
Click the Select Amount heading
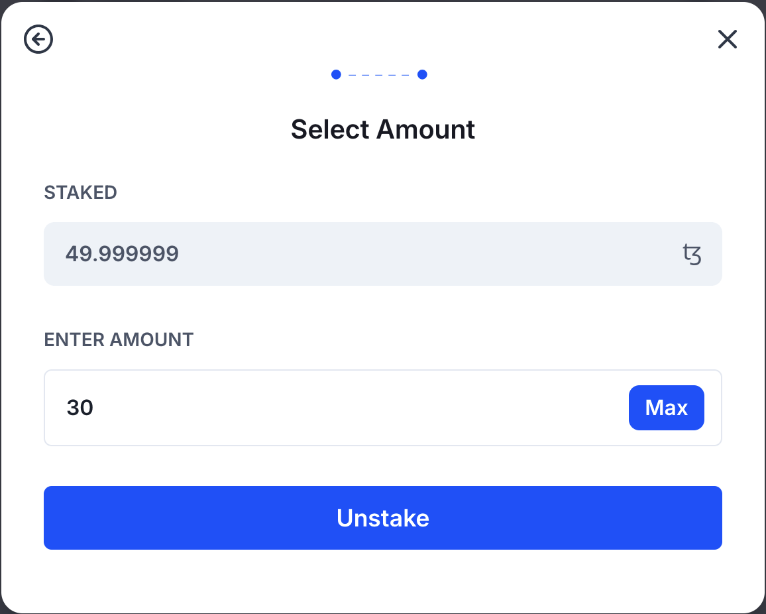click(x=382, y=129)
